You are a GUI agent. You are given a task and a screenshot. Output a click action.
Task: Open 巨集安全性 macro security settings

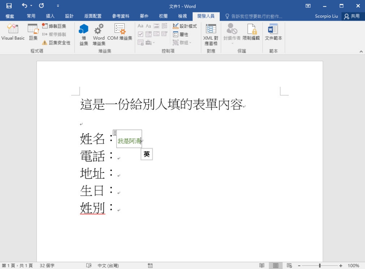pyautogui.click(x=56, y=43)
